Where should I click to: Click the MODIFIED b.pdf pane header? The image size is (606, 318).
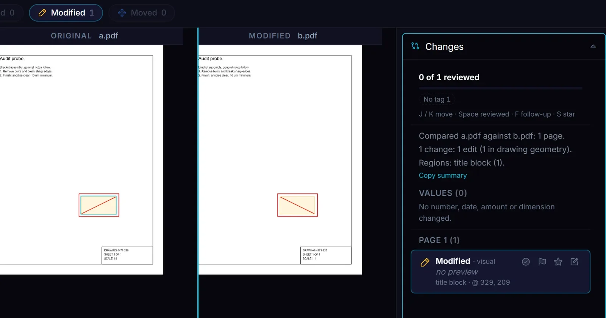click(290, 36)
